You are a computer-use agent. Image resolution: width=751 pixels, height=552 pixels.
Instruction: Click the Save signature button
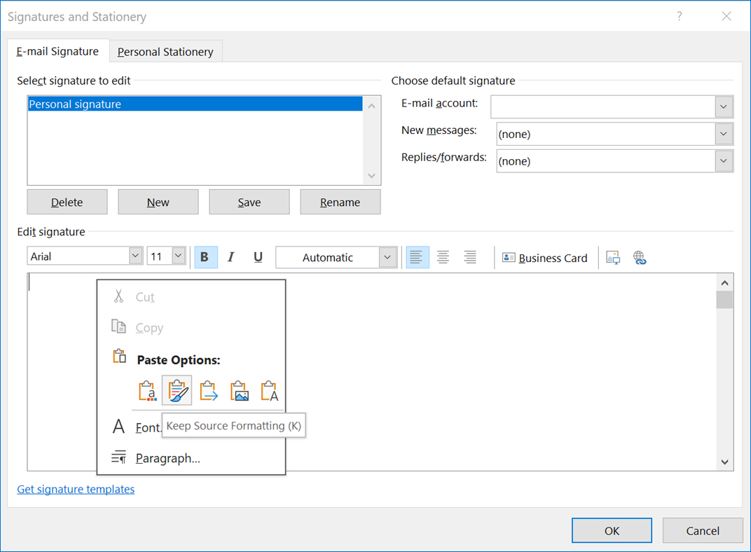tap(249, 202)
